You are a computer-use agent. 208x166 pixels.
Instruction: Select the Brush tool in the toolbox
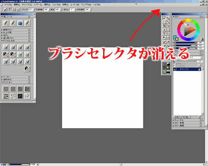164,18
